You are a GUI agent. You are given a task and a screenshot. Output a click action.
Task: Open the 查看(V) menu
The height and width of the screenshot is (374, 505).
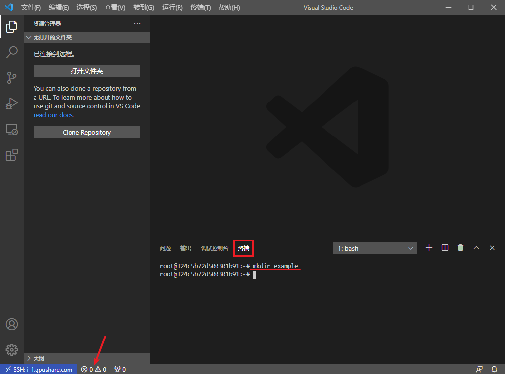tap(114, 7)
